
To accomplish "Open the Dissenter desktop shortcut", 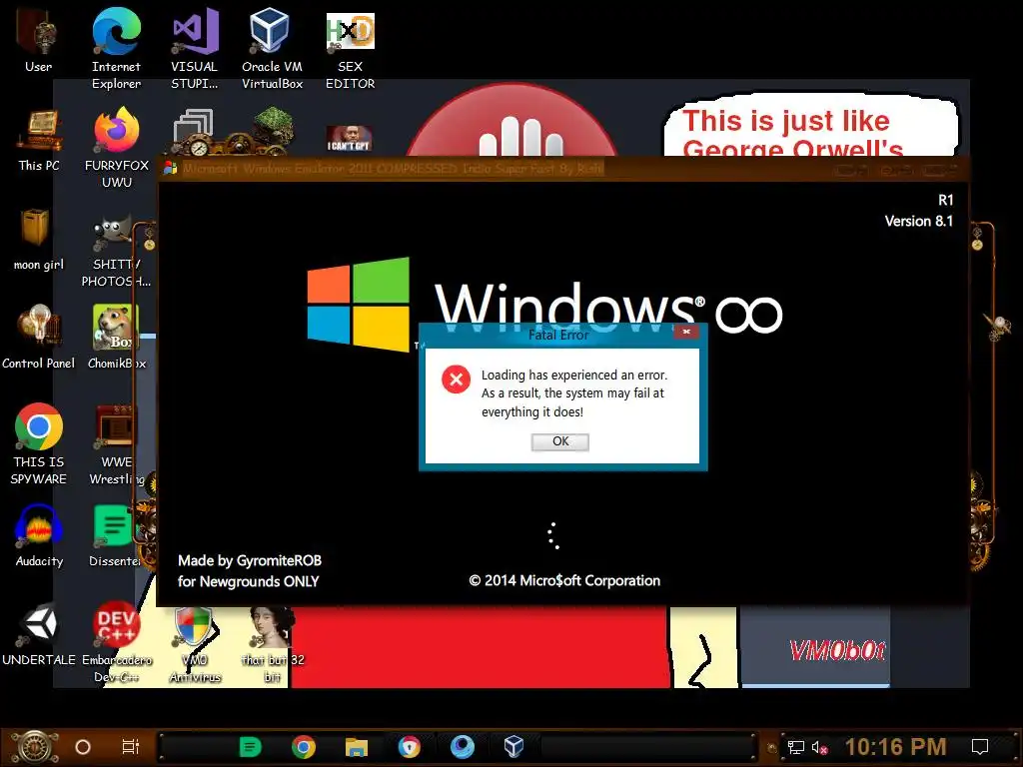I will click(115, 535).
